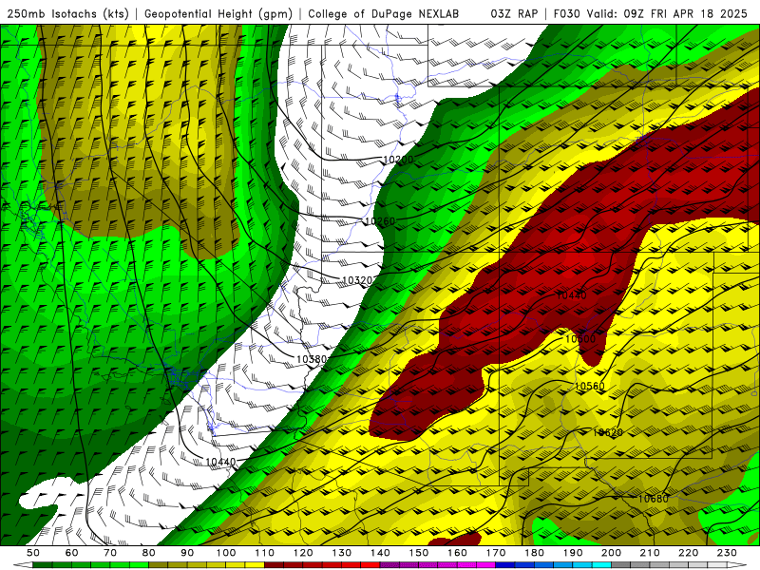
Task: Click the '200' value on the color scale
Action: 611,553
